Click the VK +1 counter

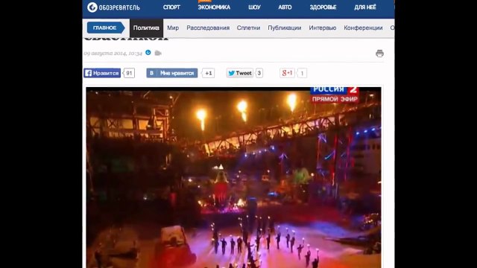pyautogui.click(x=209, y=73)
